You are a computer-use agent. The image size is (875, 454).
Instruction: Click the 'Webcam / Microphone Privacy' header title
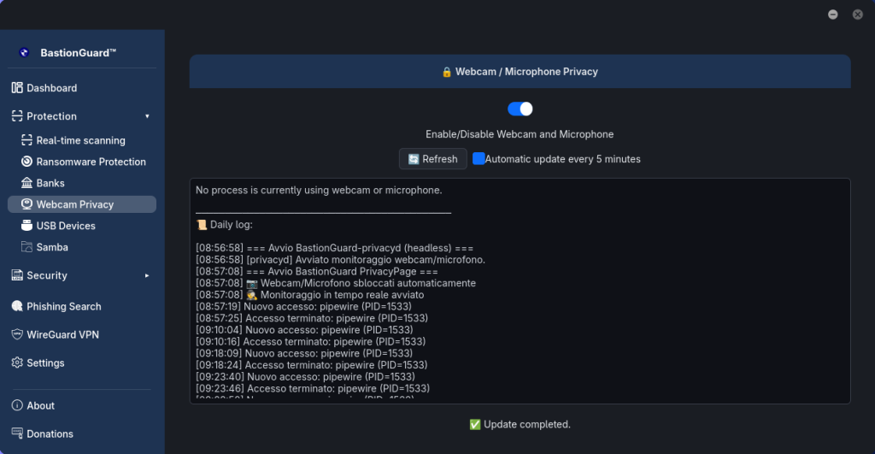pyautogui.click(x=526, y=72)
